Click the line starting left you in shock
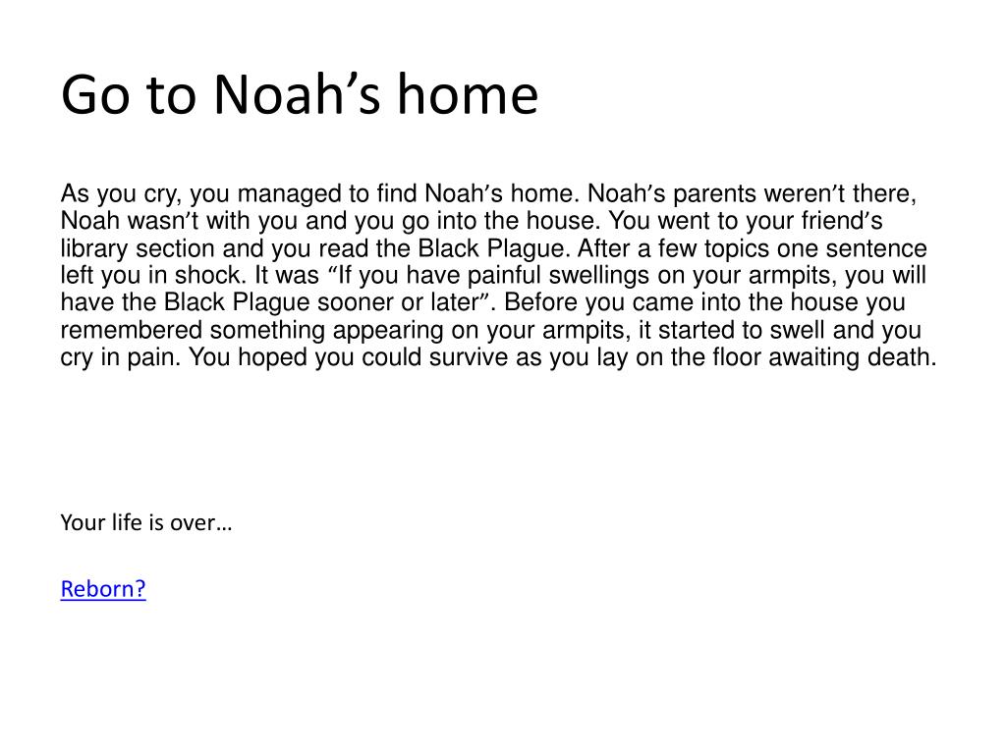Image resolution: width=1006 pixels, height=754 pixels. point(493,275)
